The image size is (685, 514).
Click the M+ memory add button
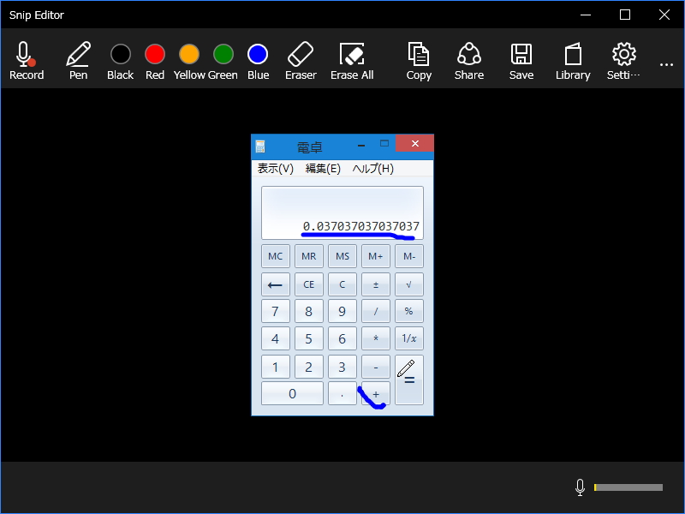pos(376,256)
